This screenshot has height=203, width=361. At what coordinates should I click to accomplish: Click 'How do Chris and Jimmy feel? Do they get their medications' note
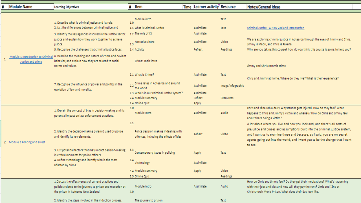click(298, 187)
